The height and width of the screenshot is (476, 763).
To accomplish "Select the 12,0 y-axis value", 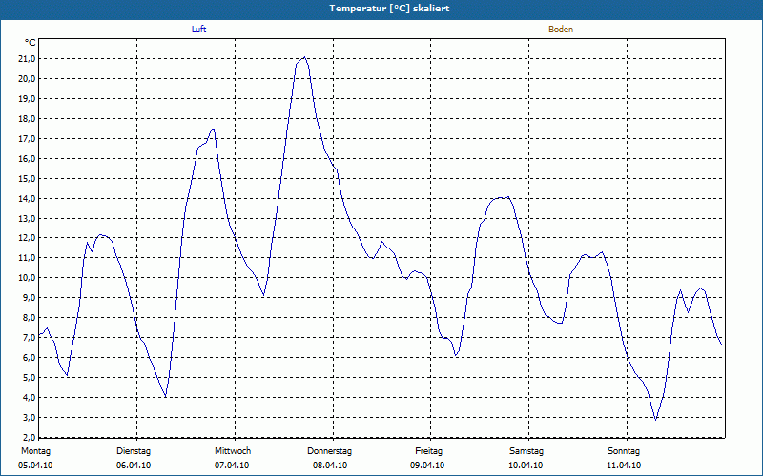I will point(27,238).
